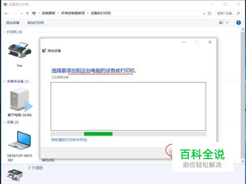Image resolution: width=246 pixels, height=184 pixels.
Task: Close the 添加设备 dialog
Action: coord(210,42)
